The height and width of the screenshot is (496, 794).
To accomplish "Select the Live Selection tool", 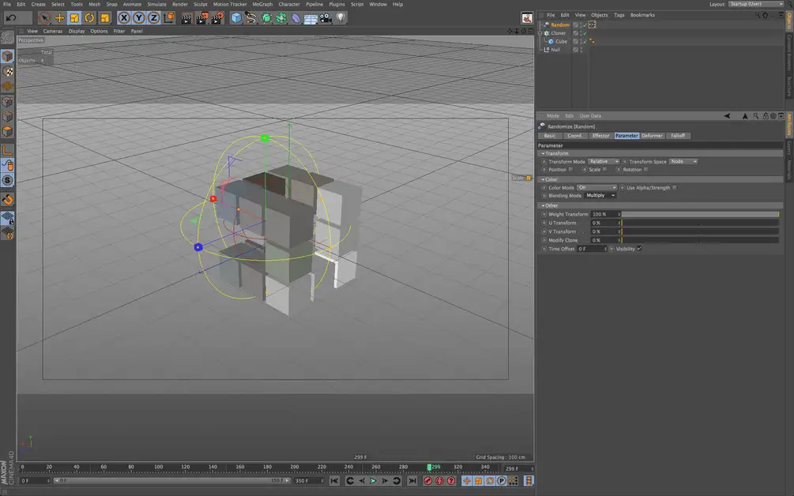I will [44, 17].
